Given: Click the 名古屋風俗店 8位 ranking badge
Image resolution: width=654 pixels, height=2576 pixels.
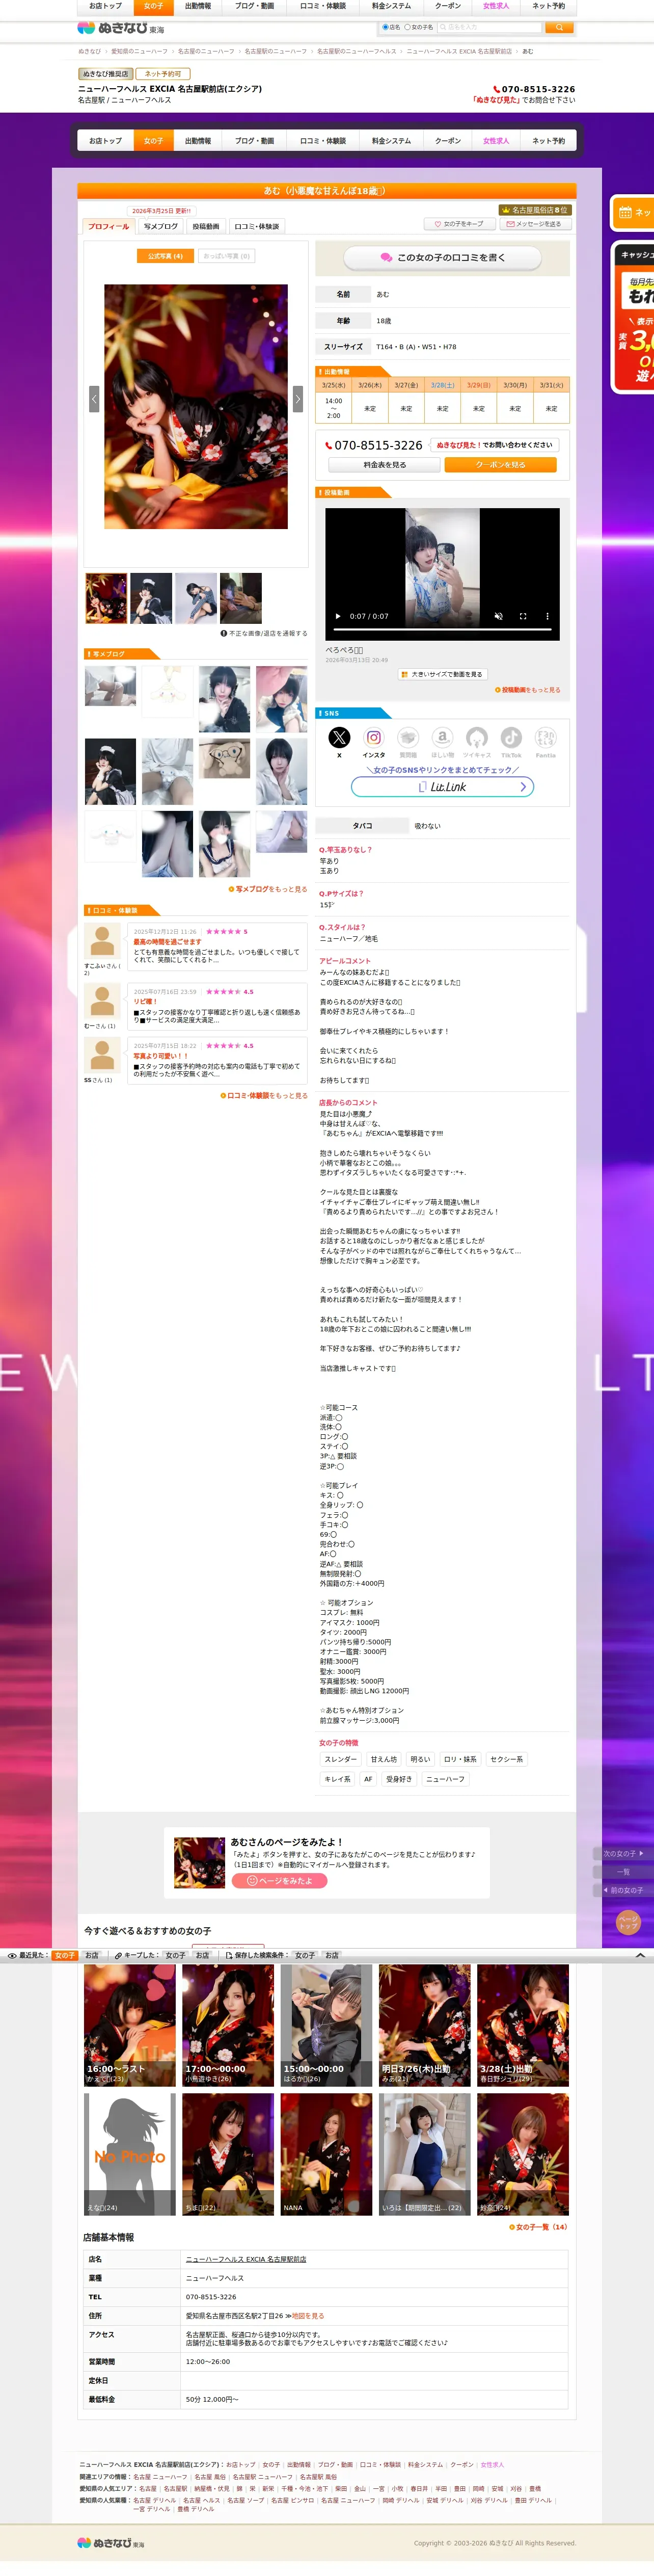Looking at the screenshot, I should [x=534, y=210].
